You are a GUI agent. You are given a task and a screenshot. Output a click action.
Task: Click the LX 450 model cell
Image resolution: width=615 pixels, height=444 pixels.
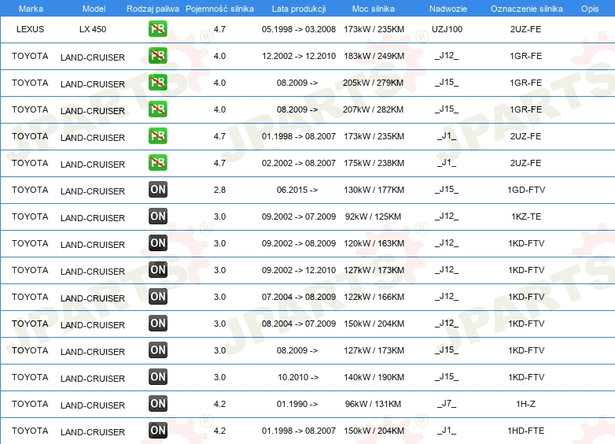[x=94, y=28]
